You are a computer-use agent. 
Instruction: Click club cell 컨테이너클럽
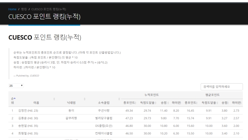click(x=103, y=133)
